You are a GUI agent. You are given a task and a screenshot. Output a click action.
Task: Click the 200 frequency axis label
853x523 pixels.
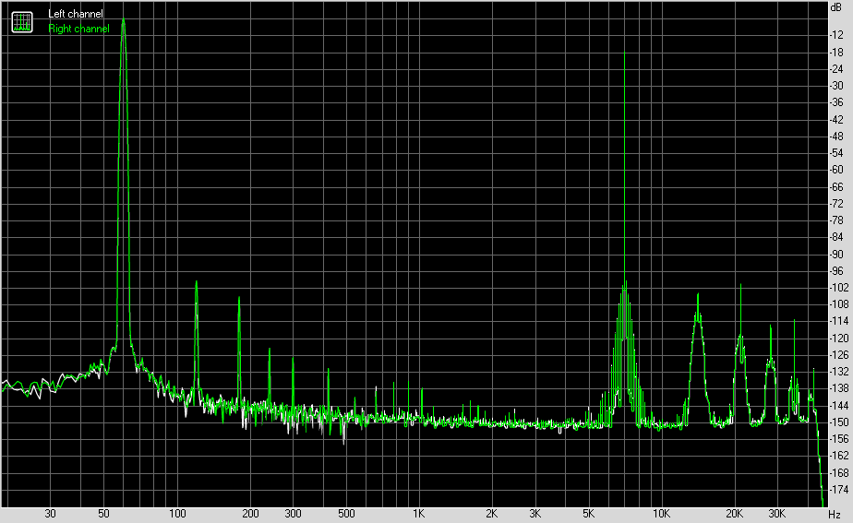click(x=250, y=514)
